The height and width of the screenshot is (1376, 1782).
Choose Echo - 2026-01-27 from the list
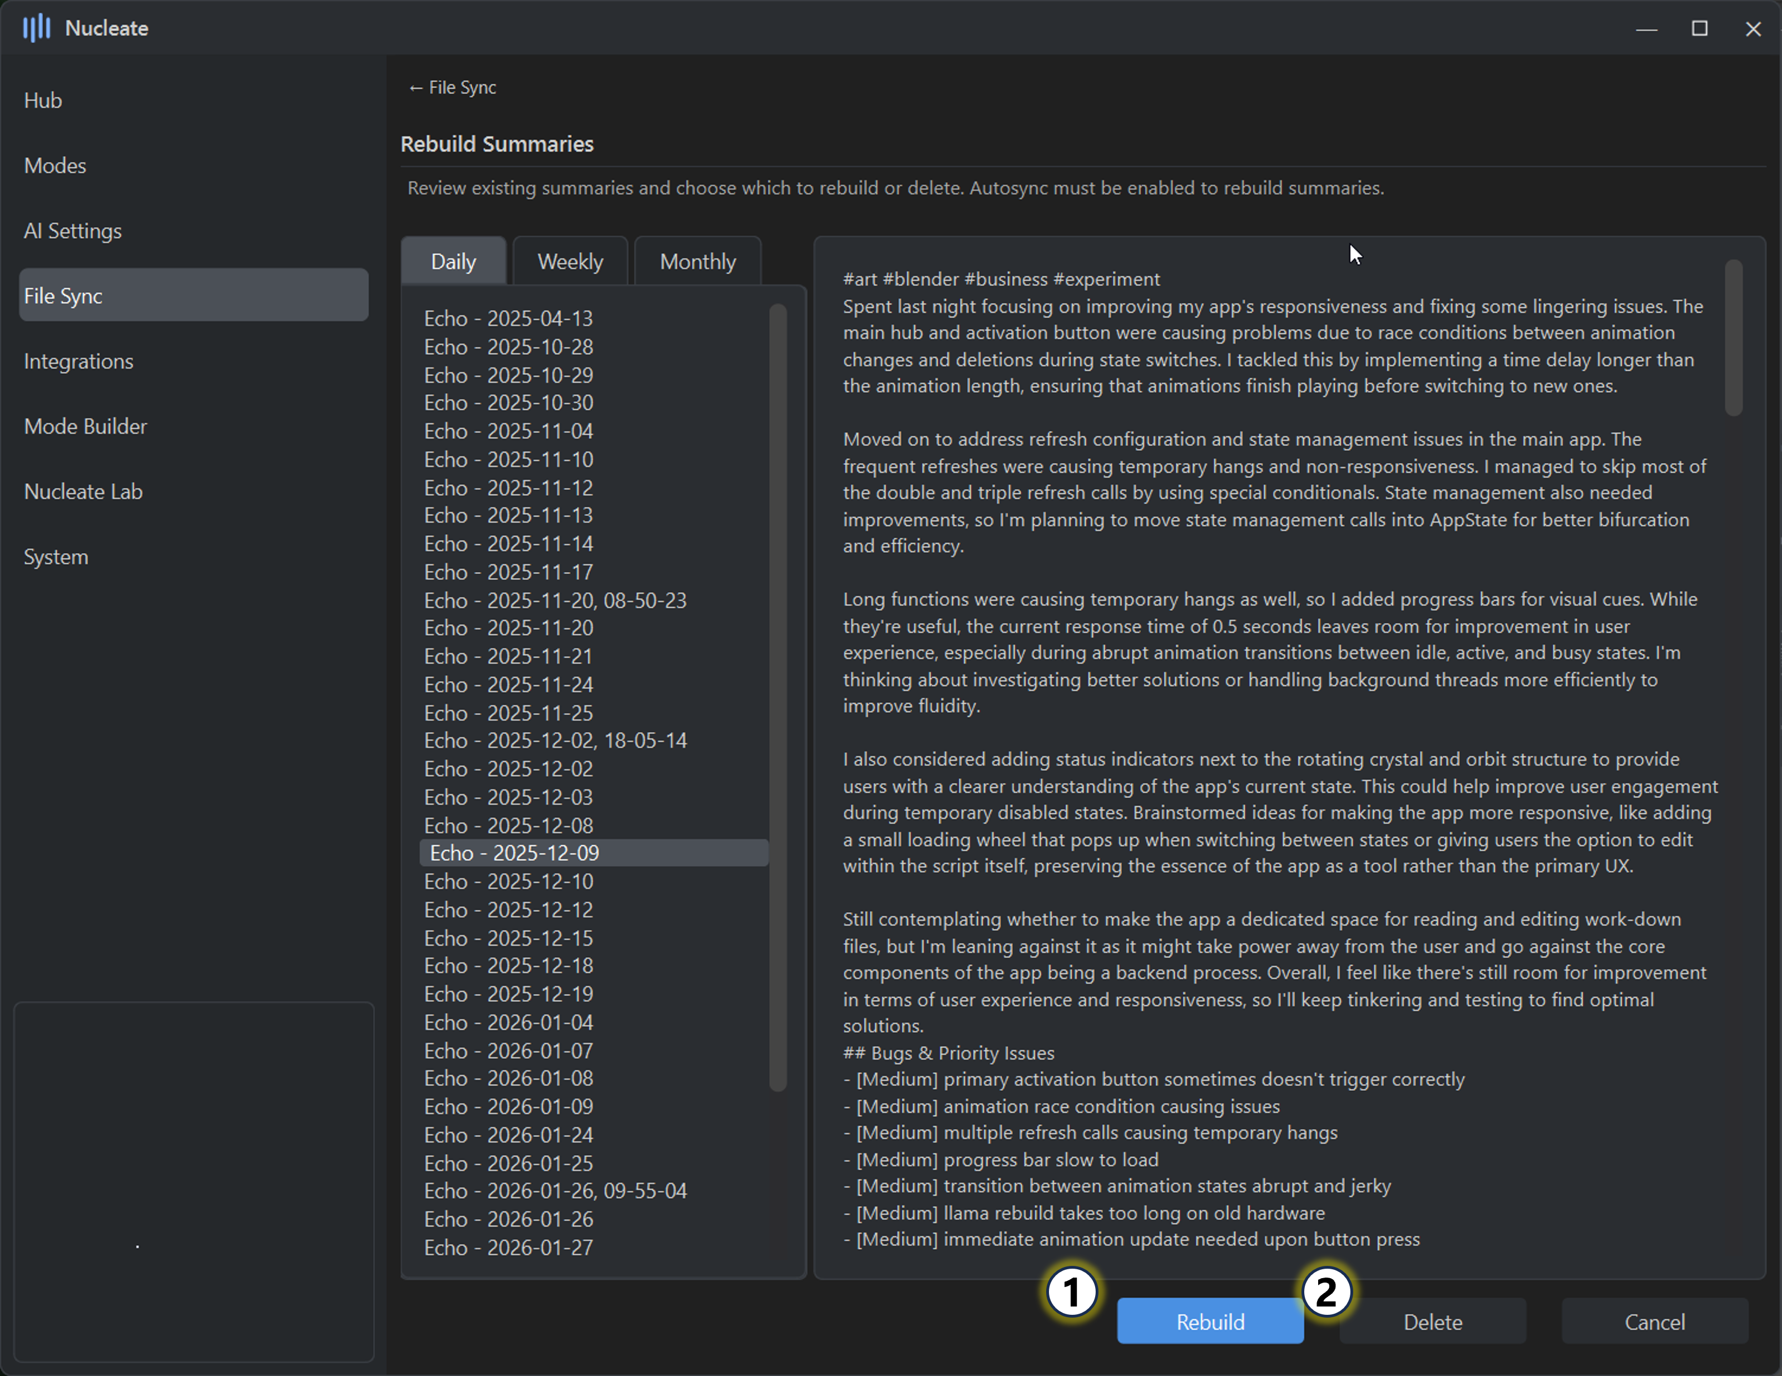[x=508, y=1247]
